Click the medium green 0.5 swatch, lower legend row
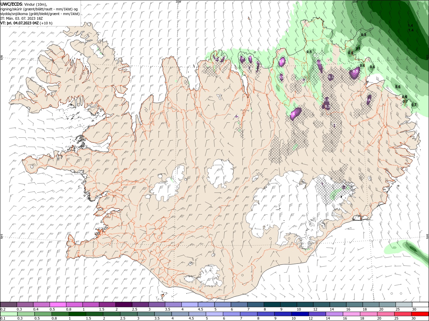 pos(43,314)
